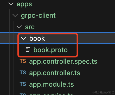Click the TS icon of partially visible app.service.ts
The image size is (115, 95).
coord(23,94)
